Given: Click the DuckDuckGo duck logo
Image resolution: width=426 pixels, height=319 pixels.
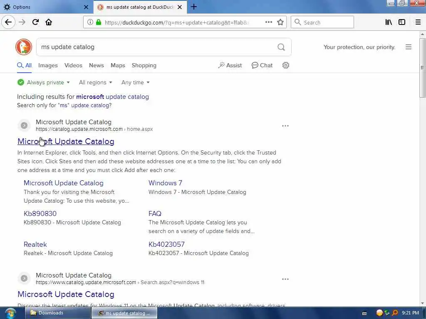Looking at the screenshot, I should (24, 47).
